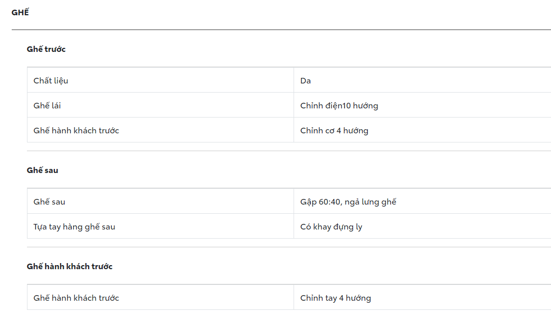Click the 'Ghế lái' row label
Viewport: 551px width, 316px height.
tap(47, 106)
